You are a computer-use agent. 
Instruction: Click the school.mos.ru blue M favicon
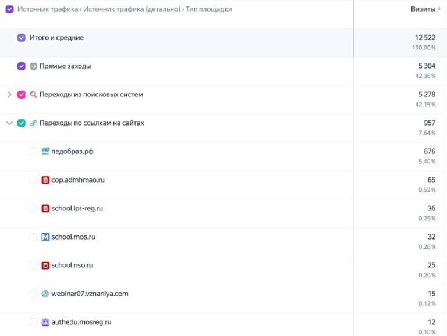click(x=45, y=237)
